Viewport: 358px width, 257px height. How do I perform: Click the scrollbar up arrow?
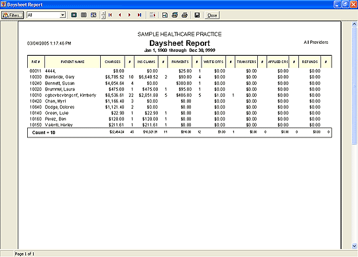tap(354, 24)
